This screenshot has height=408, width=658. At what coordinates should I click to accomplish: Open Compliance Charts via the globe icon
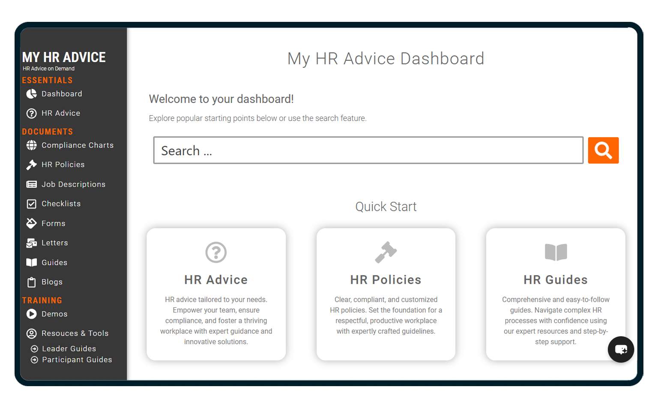click(x=31, y=145)
